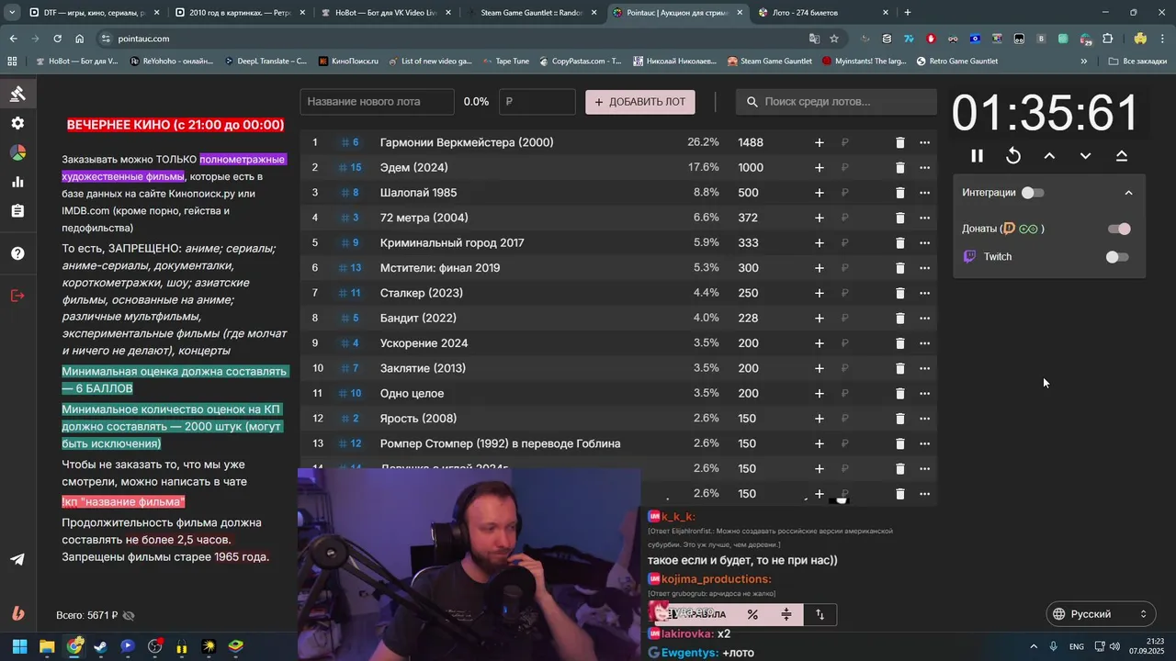Delete the Одно целое lot
This screenshot has width=1176, height=661.
[x=899, y=394]
